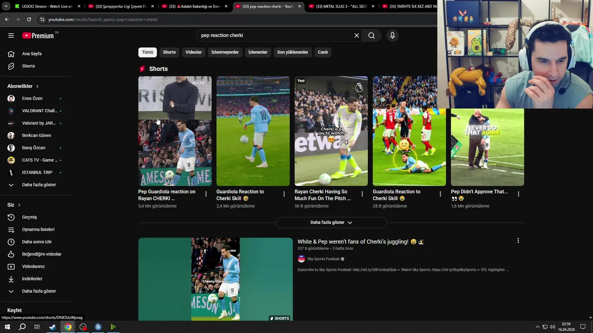Select the Tümü filter chip

coord(147,52)
